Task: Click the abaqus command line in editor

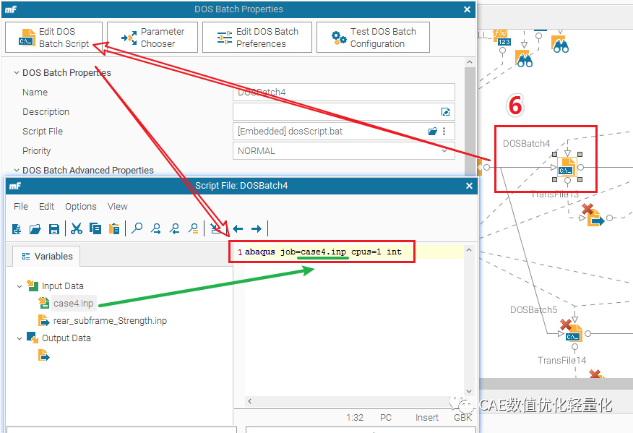Action: [x=323, y=252]
